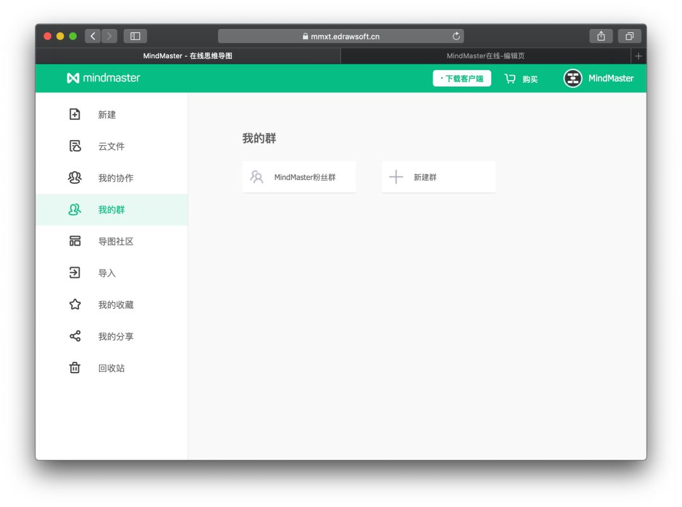Click the Safari address bar
This screenshot has height=507, width=682.
pos(341,36)
